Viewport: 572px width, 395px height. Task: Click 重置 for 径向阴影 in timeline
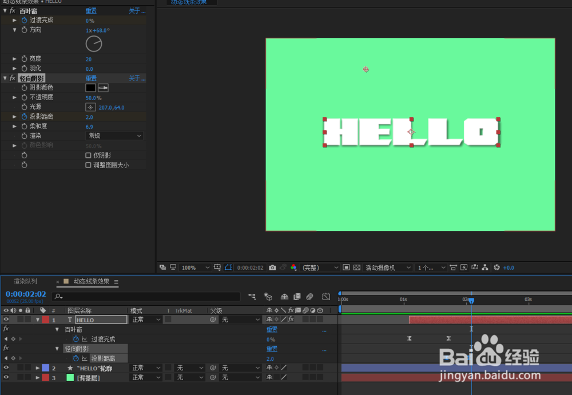pos(272,349)
